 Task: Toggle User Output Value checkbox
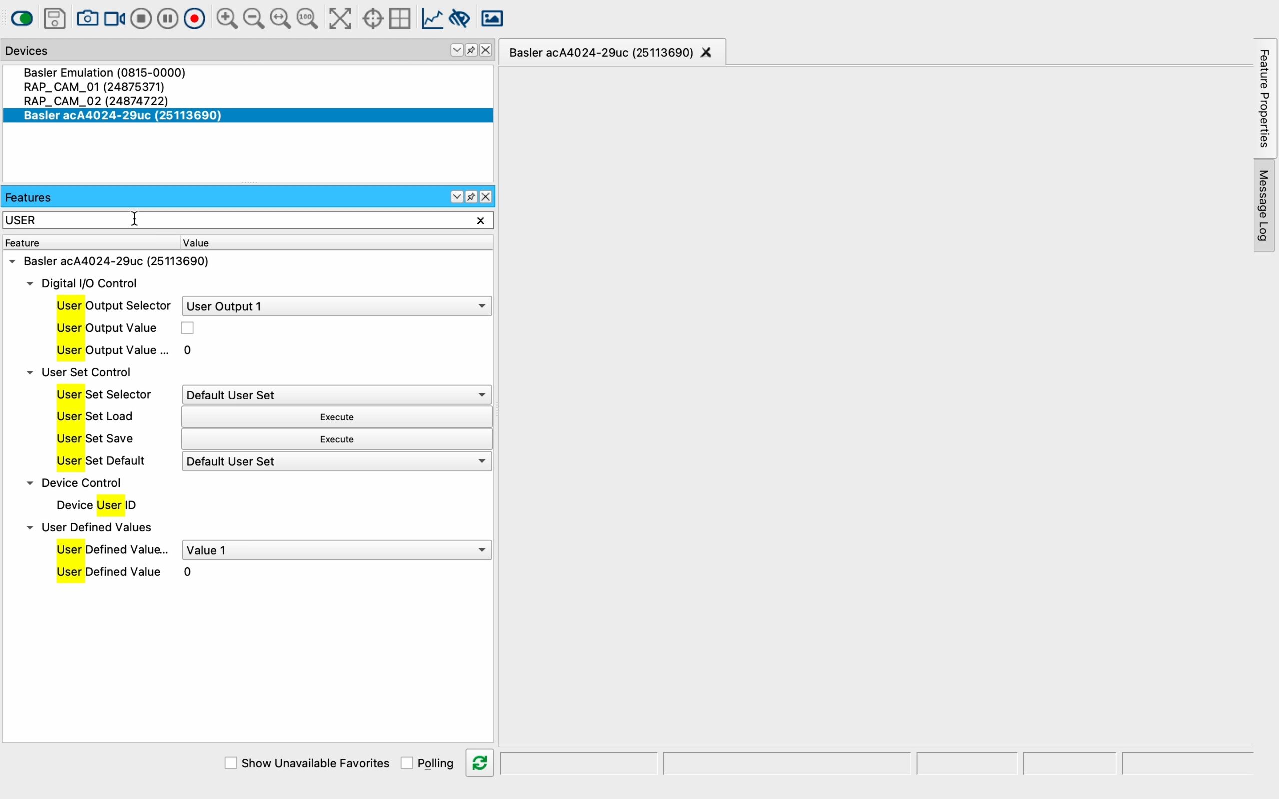188,327
